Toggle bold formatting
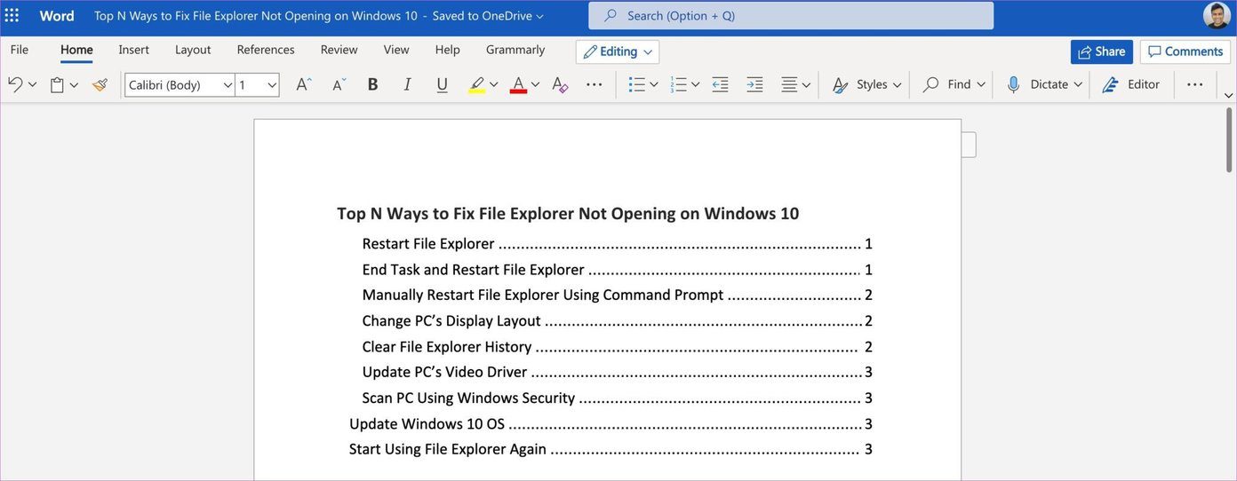This screenshot has height=481, width=1237. (x=373, y=84)
